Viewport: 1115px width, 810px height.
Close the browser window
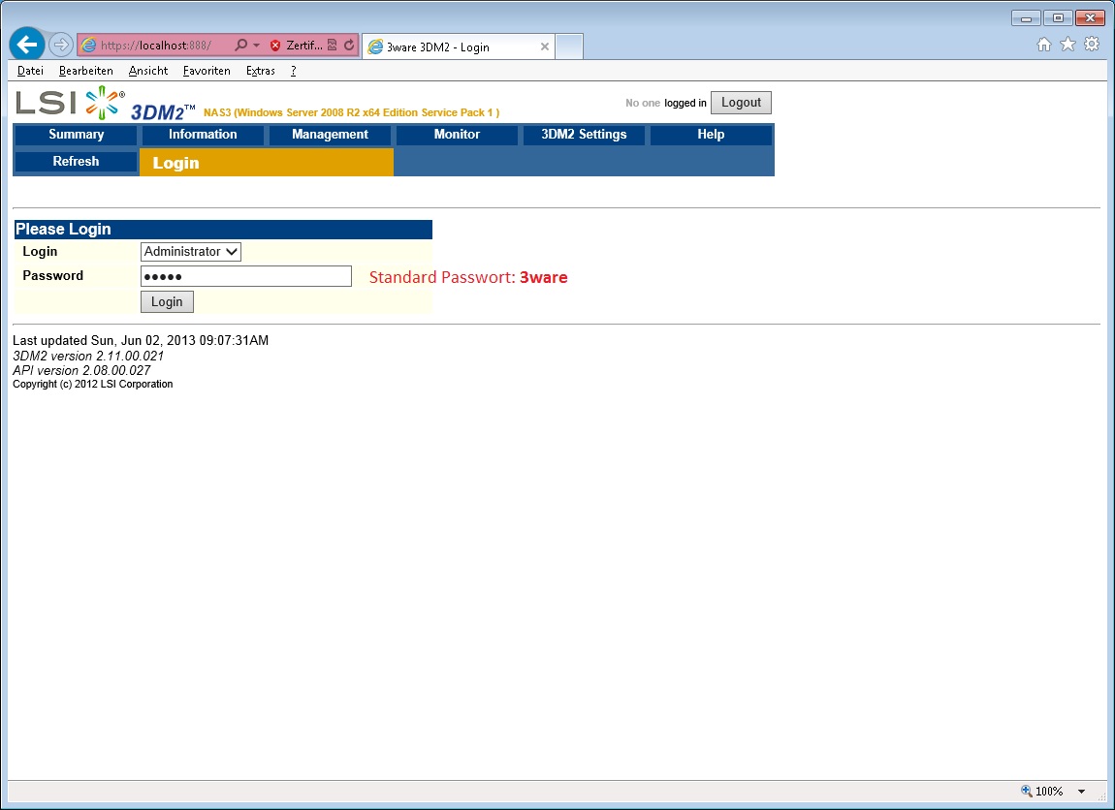[1090, 18]
